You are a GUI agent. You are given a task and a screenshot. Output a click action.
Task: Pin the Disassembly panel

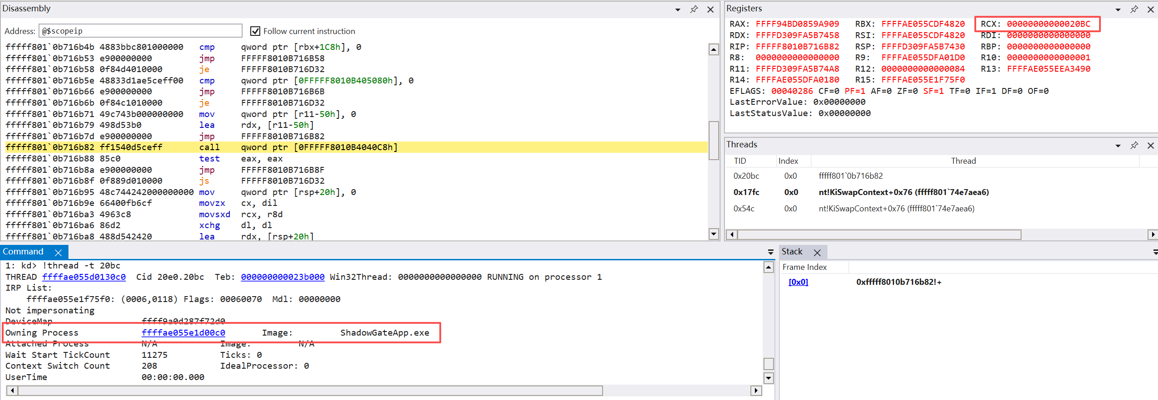point(694,9)
